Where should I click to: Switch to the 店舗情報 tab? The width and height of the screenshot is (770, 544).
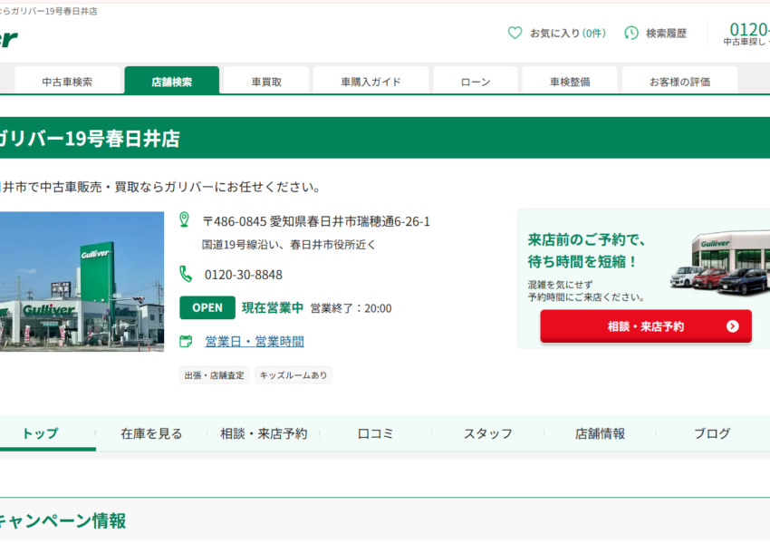point(600,433)
